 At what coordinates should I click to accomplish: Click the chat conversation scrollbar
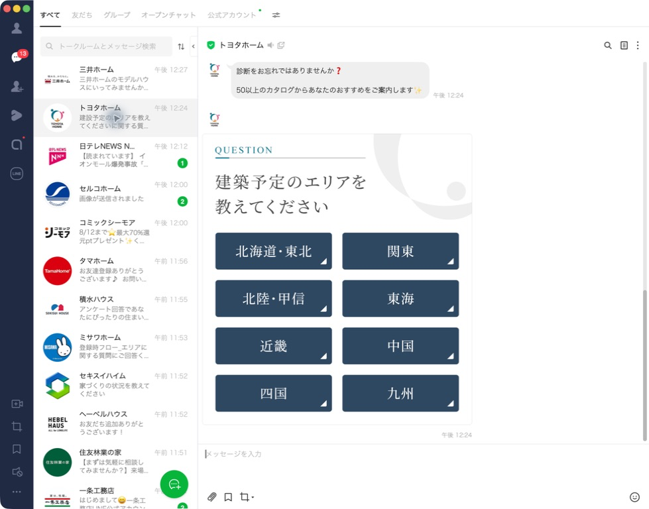[x=644, y=367]
